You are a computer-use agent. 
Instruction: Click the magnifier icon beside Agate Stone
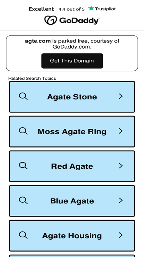23,96
